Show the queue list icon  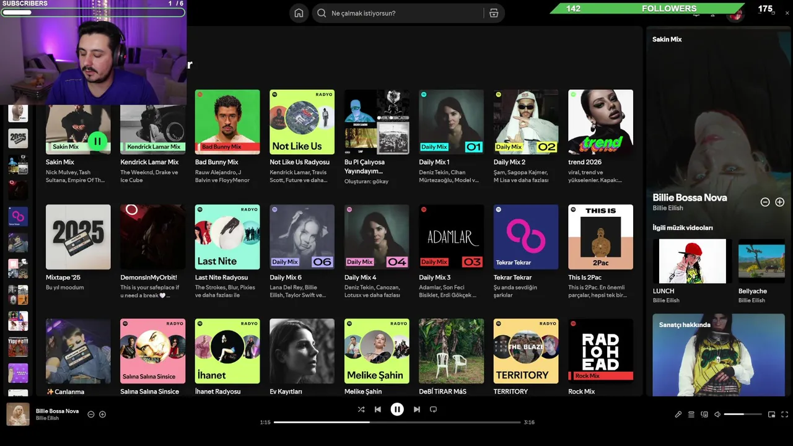click(691, 414)
